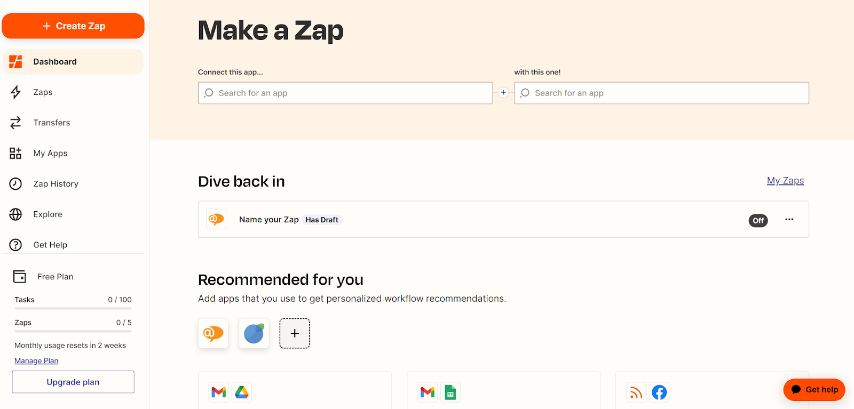Toggle the Off switch for Name your Zap
The width and height of the screenshot is (854, 409).
758,220
